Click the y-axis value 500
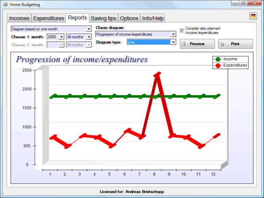Image resolution: width=264 pixels, height=198 pixels. click(27, 146)
